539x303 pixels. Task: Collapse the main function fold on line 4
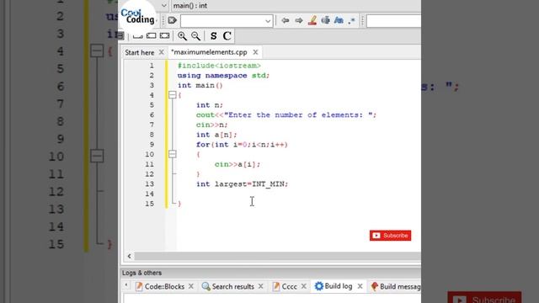click(x=173, y=95)
